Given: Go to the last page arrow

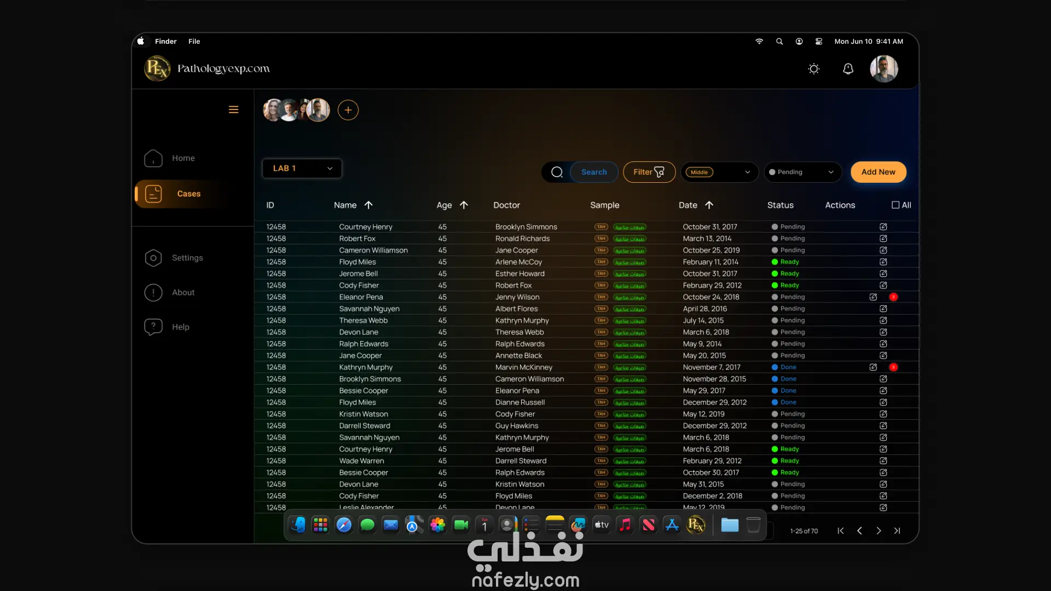Looking at the screenshot, I should (897, 531).
